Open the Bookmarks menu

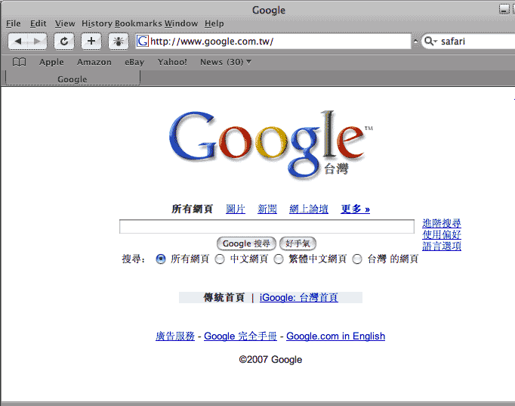point(138,23)
